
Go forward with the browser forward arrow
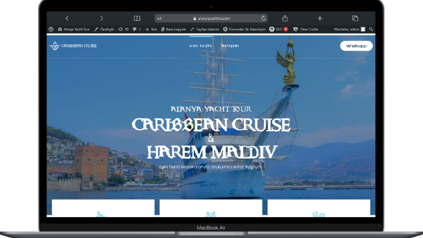[x=101, y=18]
